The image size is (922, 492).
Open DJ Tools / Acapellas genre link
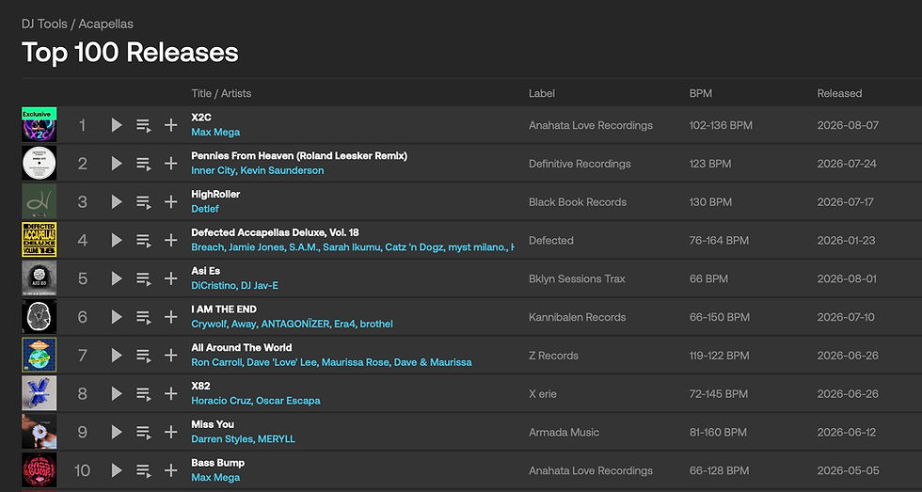coord(77,24)
